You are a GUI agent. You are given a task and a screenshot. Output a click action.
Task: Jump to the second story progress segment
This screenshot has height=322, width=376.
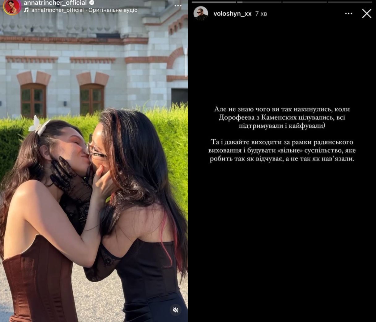click(259, 2)
